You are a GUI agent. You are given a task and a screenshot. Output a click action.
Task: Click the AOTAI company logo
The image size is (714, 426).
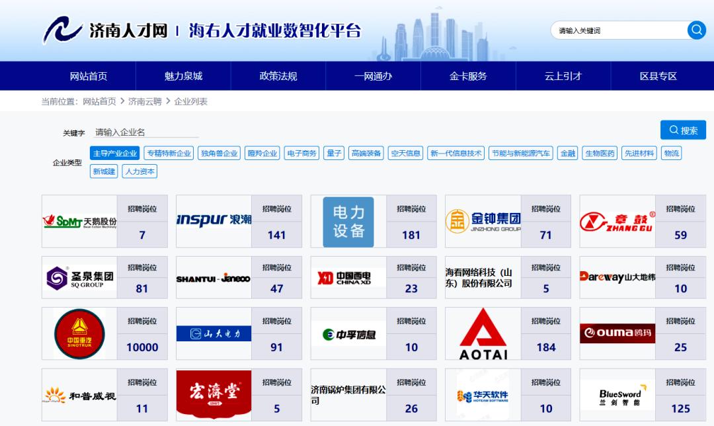pyautogui.click(x=482, y=333)
